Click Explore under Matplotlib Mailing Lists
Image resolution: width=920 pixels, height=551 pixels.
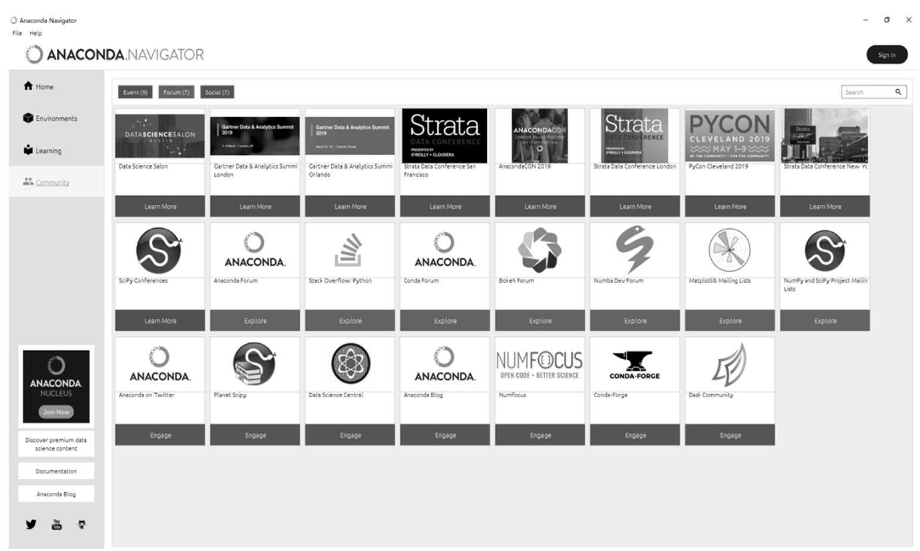[x=730, y=321]
